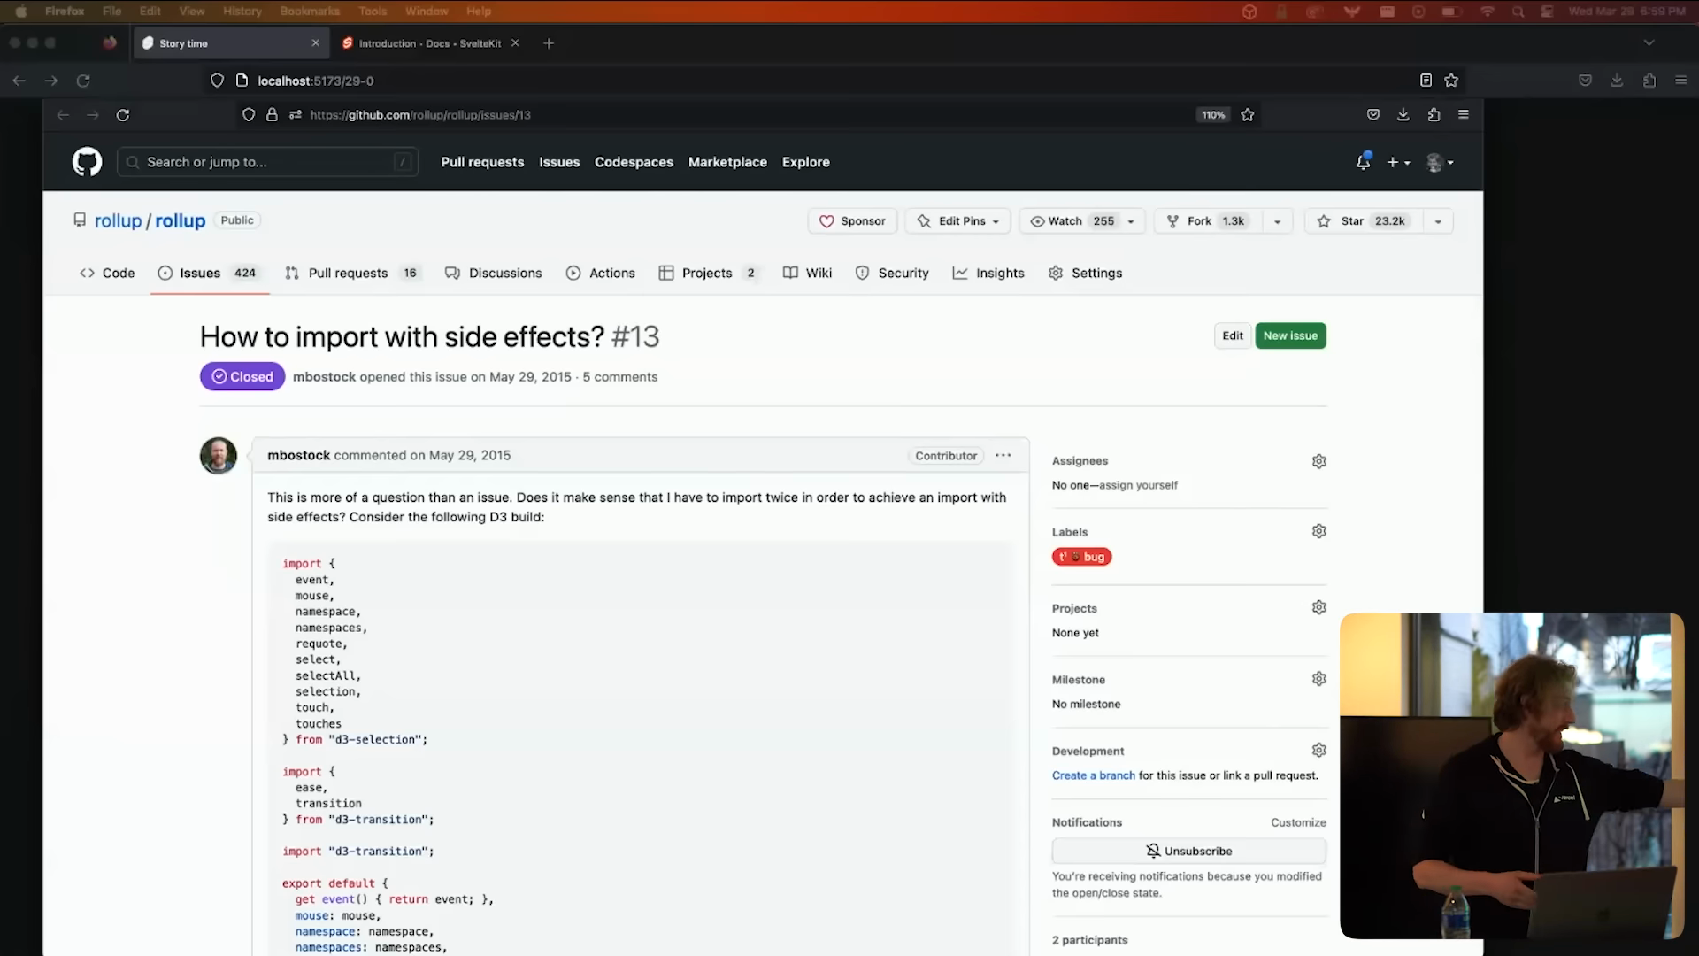Bookmark page with inner star icon
Viewport: 1699px width, 956px height.
pos(1248,115)
